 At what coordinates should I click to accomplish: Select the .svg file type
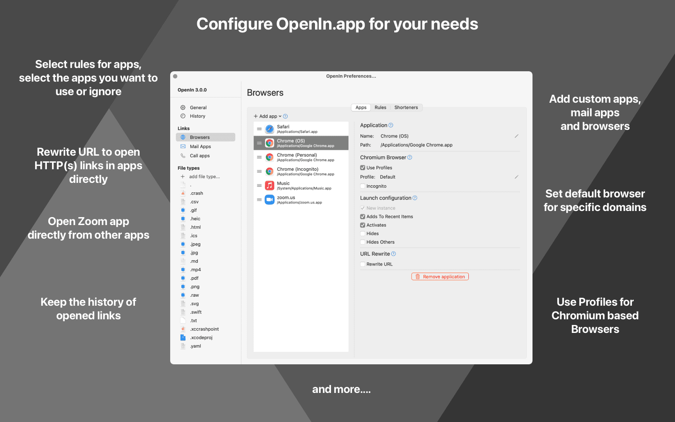click(x=195, y=304)
